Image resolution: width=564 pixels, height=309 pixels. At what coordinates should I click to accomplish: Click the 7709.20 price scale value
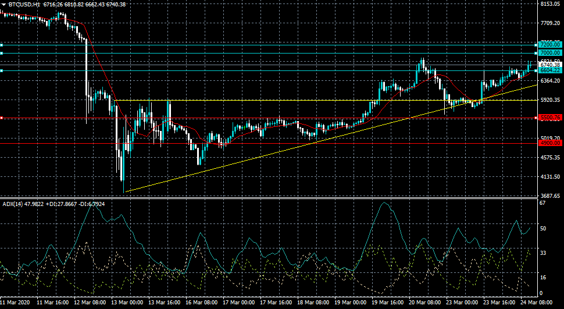[550, 23]
